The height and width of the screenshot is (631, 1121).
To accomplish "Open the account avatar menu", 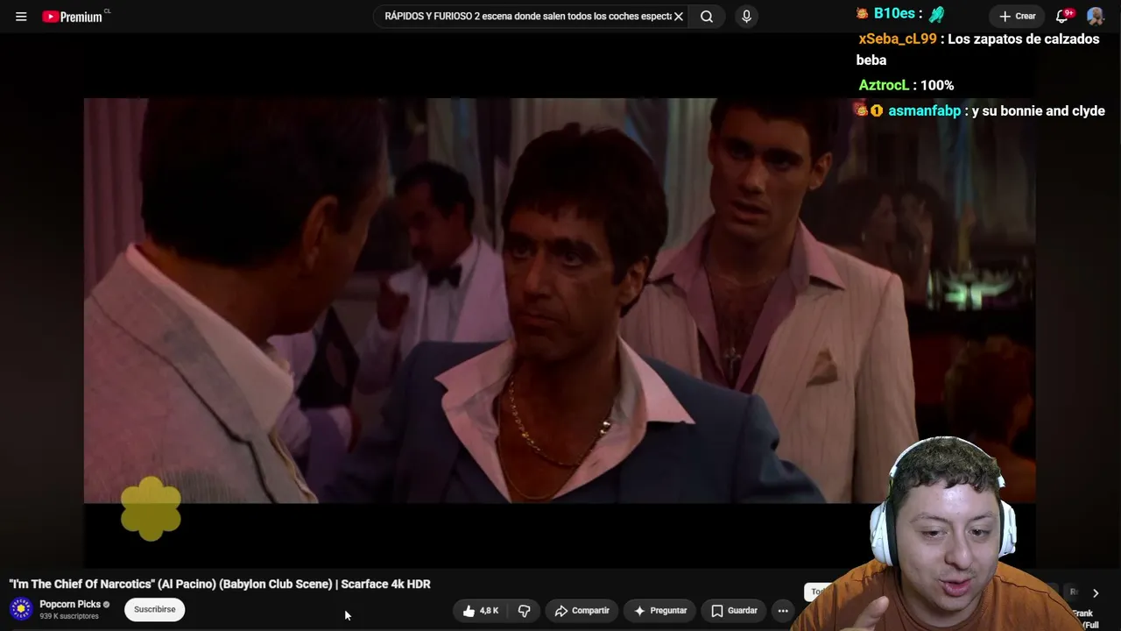I will tap(1095, 17).
